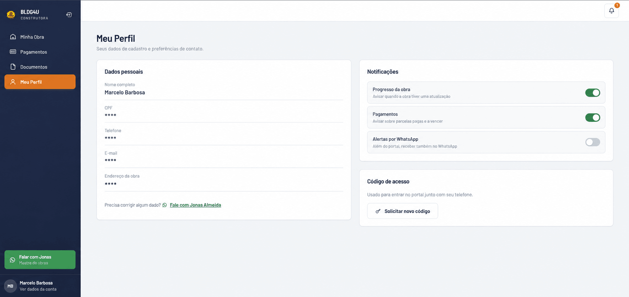
Task: Click Marcelo Barbosa name in sidebar footer
Action: pos(36,283)
